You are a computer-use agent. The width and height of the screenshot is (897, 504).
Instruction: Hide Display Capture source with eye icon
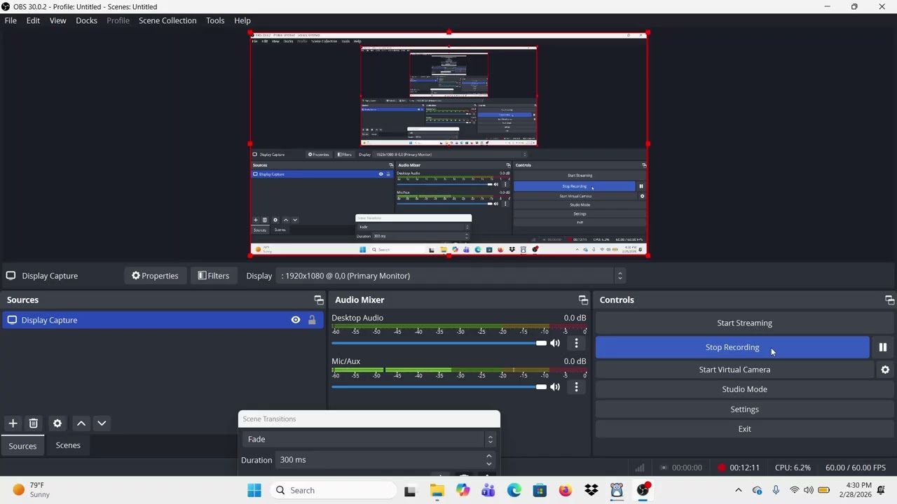[x=296, y=320]
